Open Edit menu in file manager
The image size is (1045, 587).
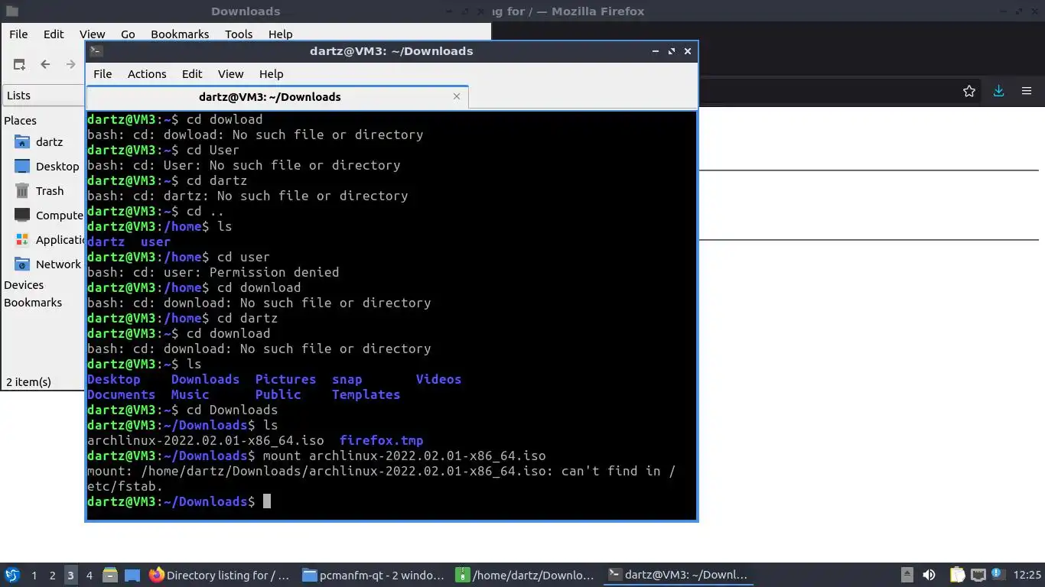pos(54,34)
